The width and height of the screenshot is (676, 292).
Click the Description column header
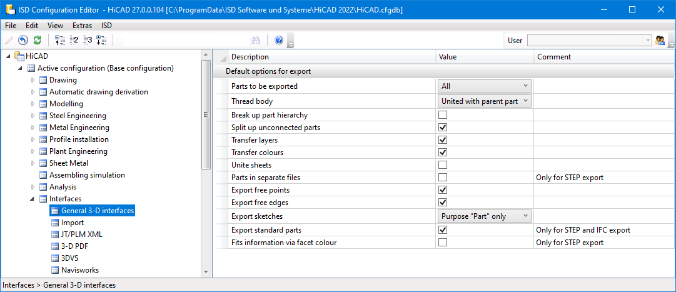(331, 57)
